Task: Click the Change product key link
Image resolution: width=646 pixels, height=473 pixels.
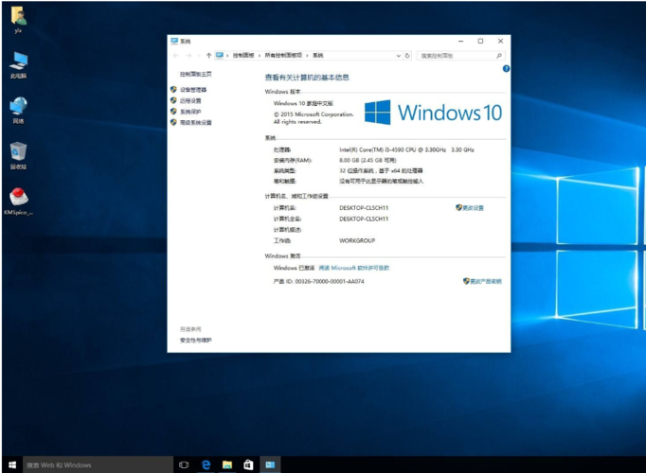Action: point(486,281)
